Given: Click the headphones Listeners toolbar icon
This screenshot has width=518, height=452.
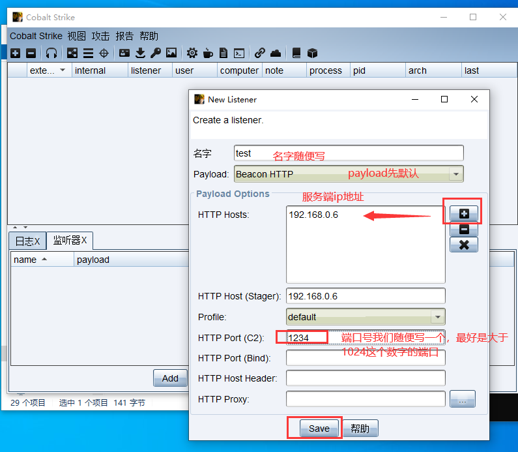Looking at the screenshot, I should (51, 53).
